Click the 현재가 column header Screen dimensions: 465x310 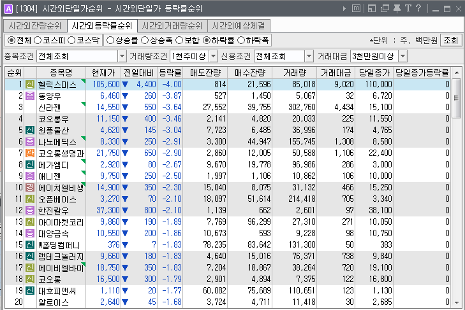[x=103, y=73]
